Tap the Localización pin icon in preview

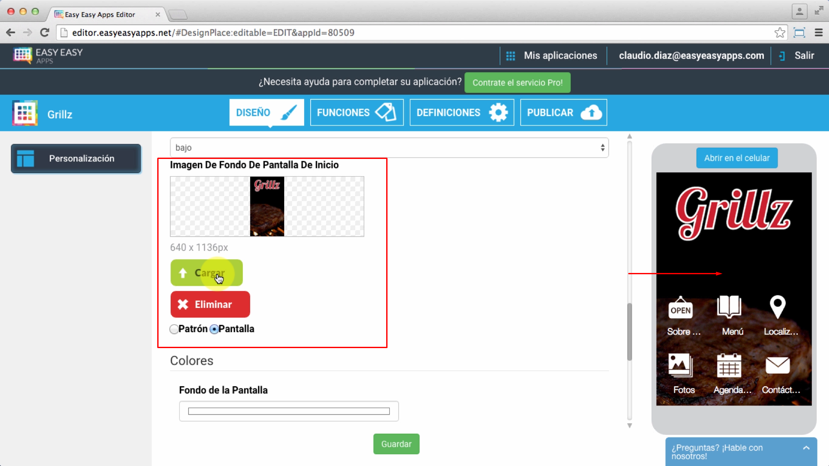coord(777,307)
